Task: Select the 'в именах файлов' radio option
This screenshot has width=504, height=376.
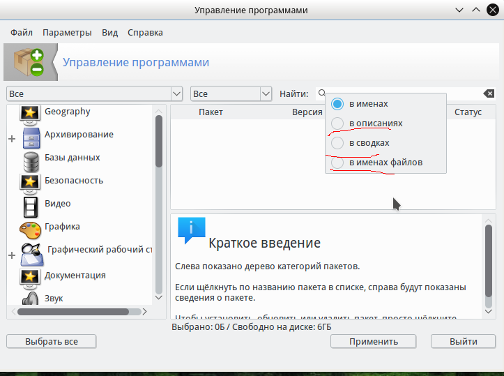Action: tap(337, 163)
